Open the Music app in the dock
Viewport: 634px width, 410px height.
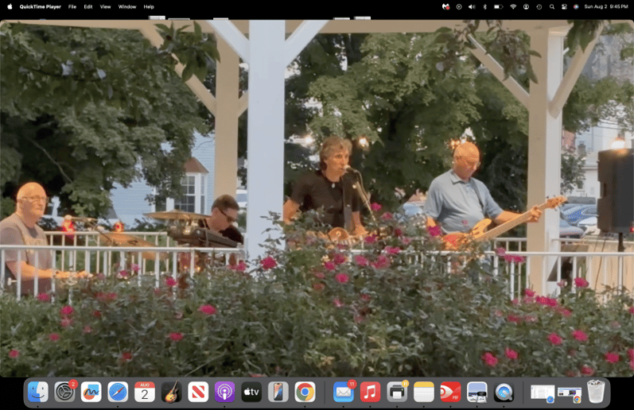370,392
